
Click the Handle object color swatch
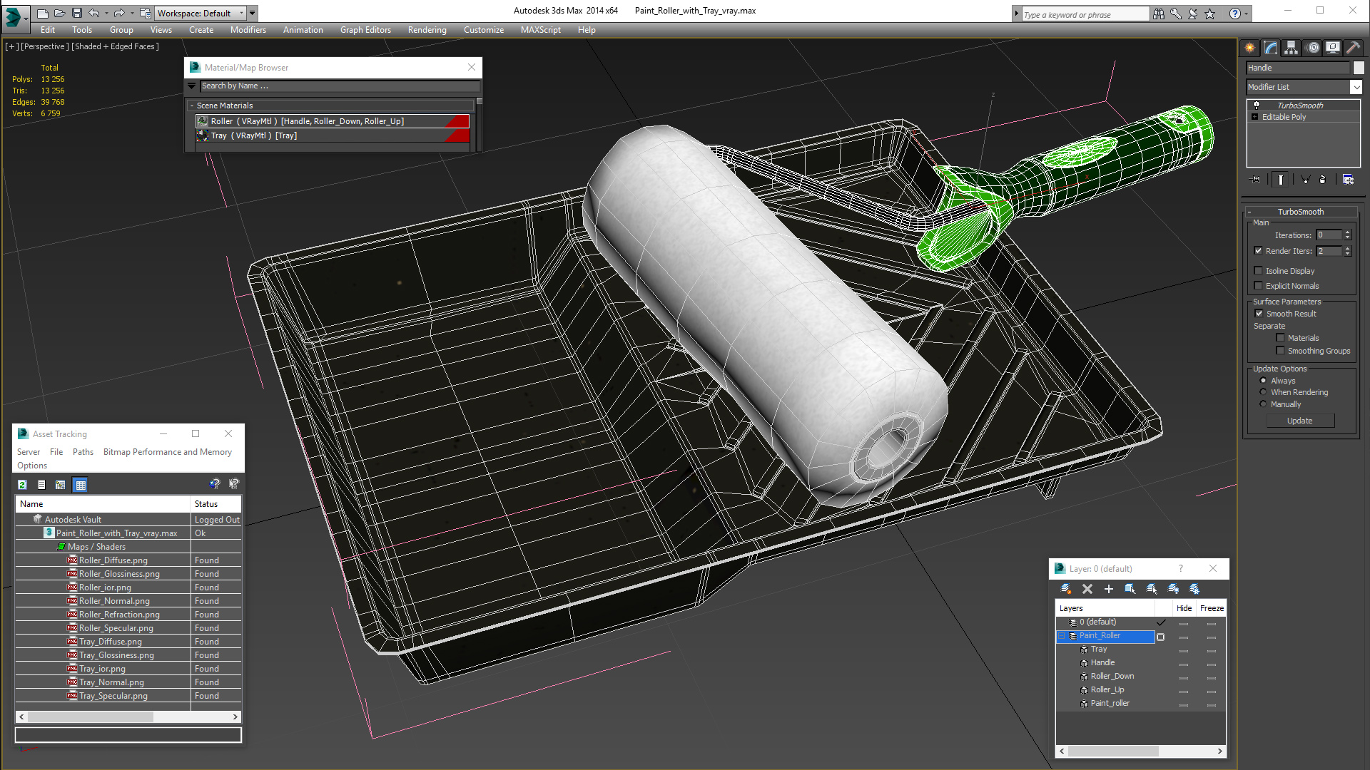(x=1359, y=68)
